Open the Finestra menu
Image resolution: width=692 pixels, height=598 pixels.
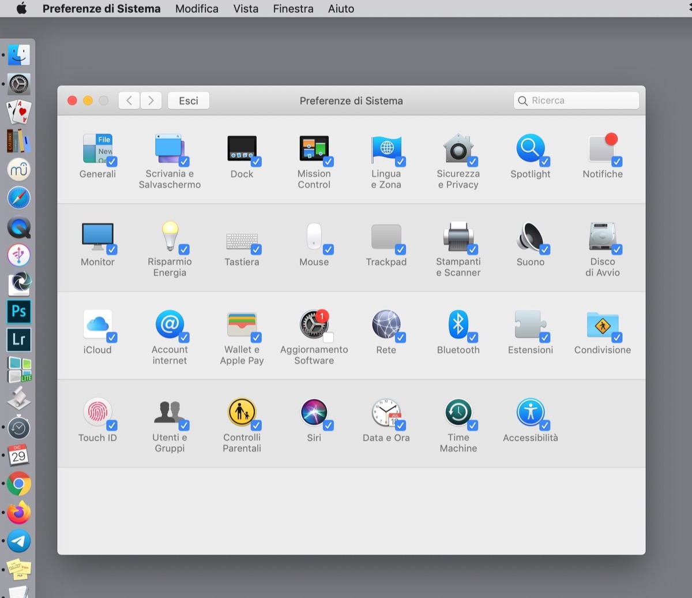click(293, 9)
